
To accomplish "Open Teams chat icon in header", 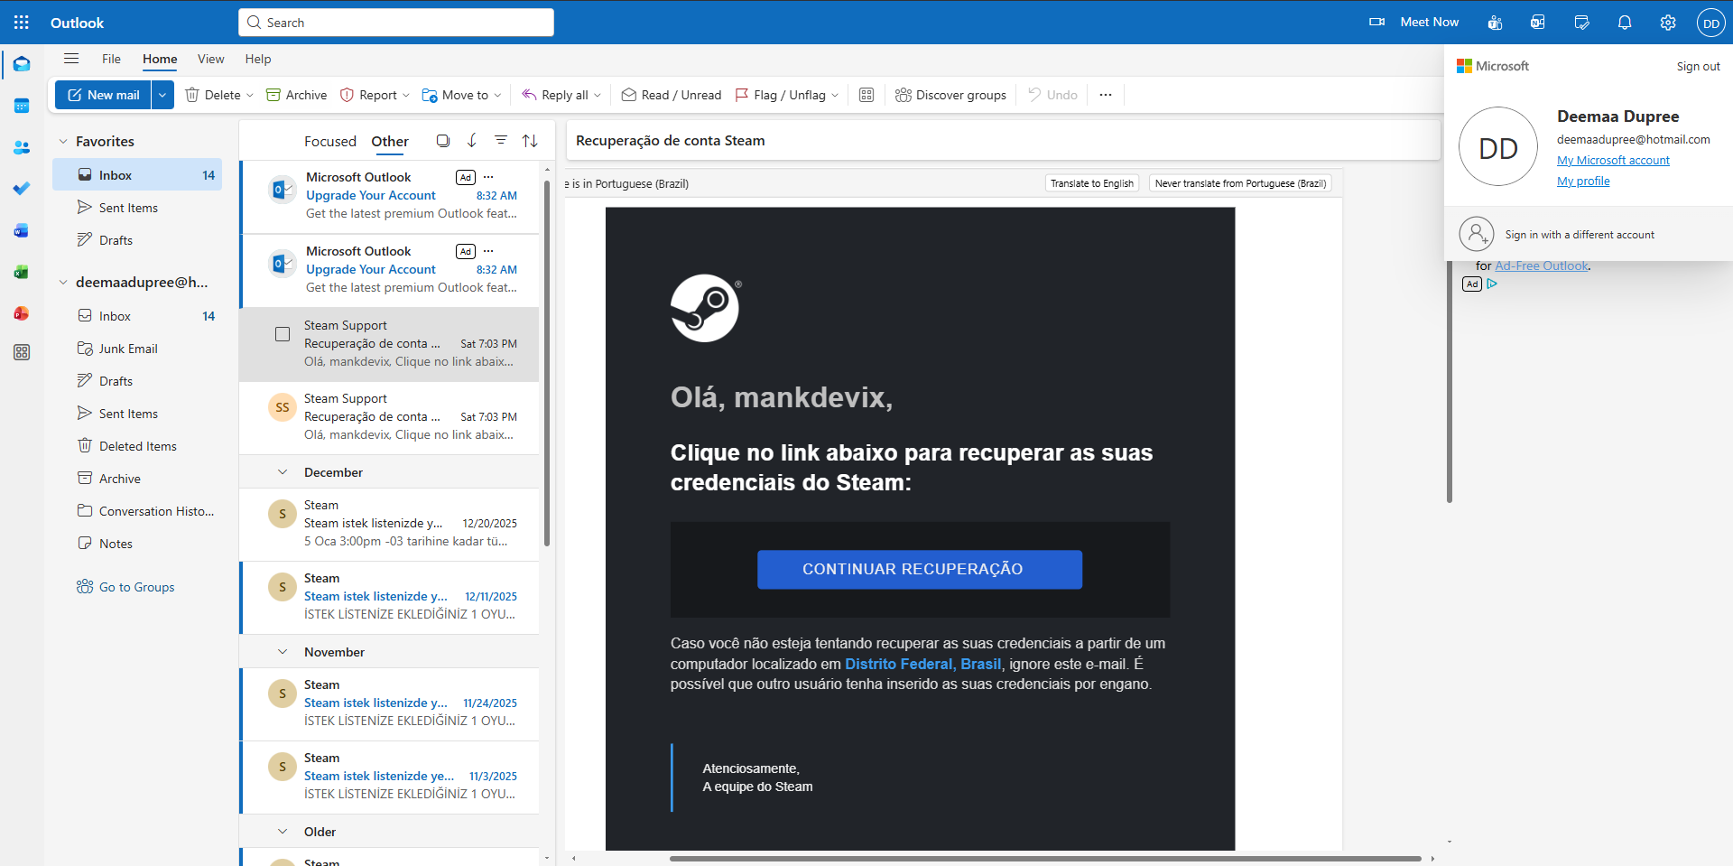I will pyautogui.click(x=1495, y=23).
